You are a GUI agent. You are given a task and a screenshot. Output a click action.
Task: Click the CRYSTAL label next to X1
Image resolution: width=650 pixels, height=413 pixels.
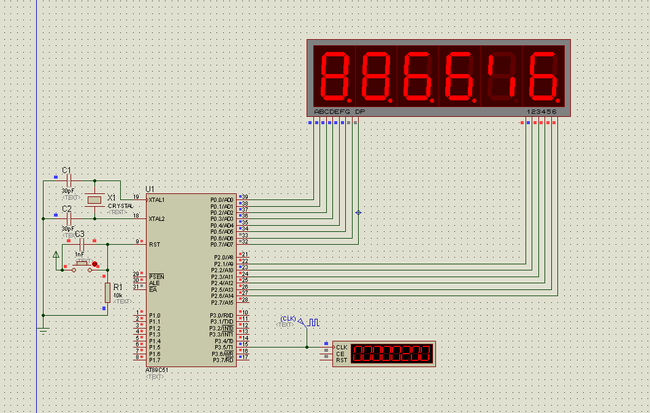(121, 206)
